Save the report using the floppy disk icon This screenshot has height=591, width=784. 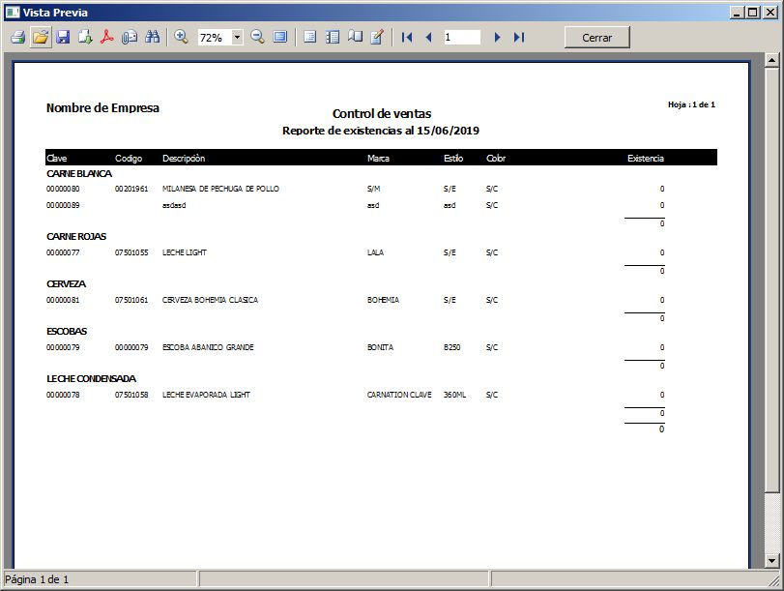coord(63,37)
